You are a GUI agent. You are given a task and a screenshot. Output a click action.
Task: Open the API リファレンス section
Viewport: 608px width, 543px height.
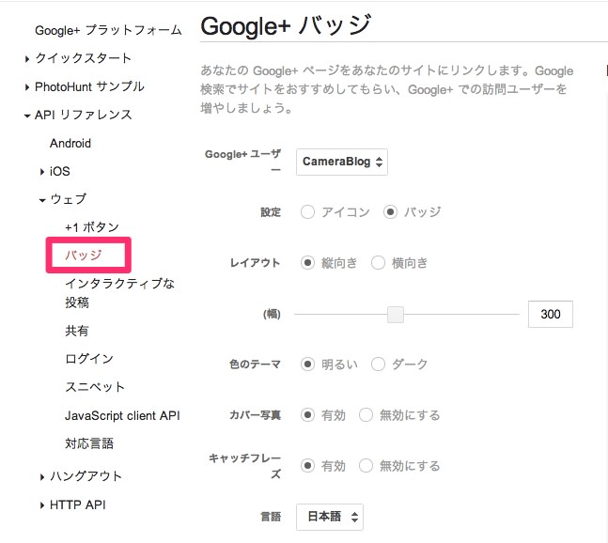coord(83,115)
